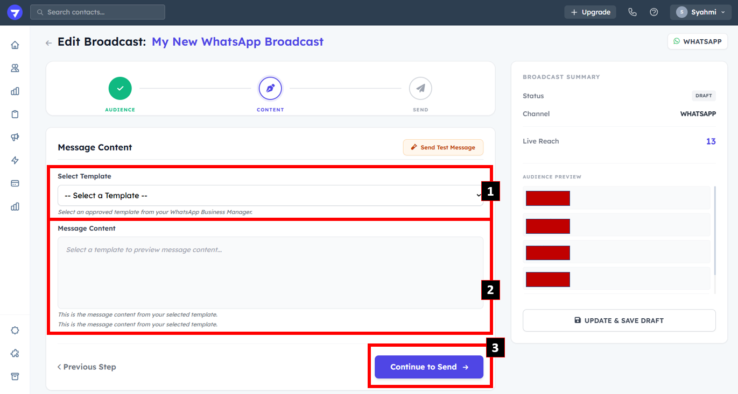Click the home icon in sidebar
Image resolution: width=738 pixels, height=394 pixels.
15,45
